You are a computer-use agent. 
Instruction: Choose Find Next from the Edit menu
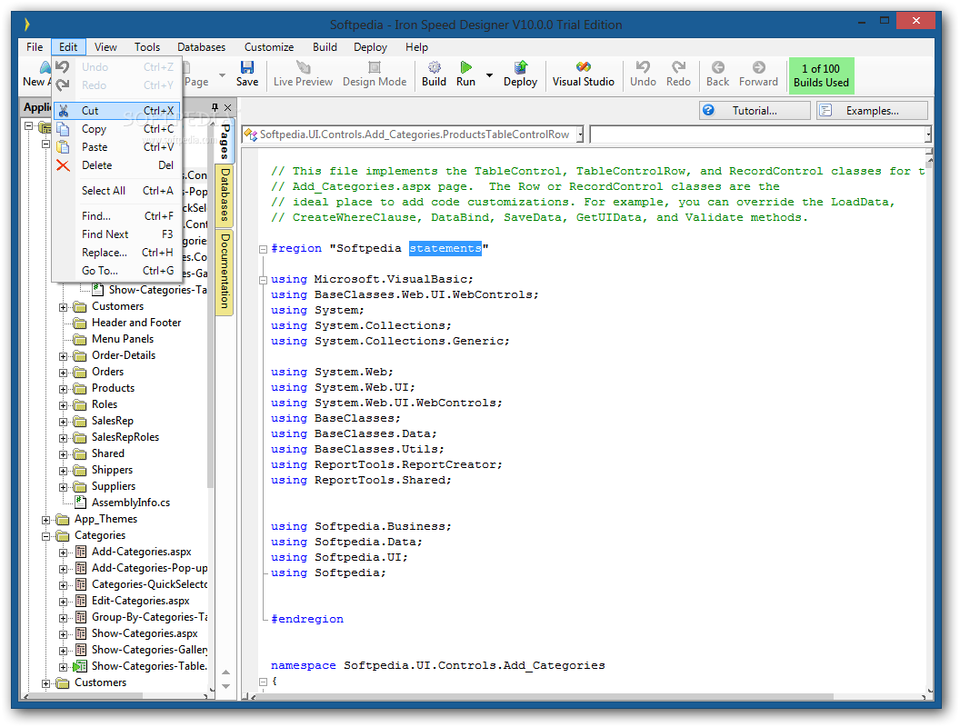coord(117,234)
